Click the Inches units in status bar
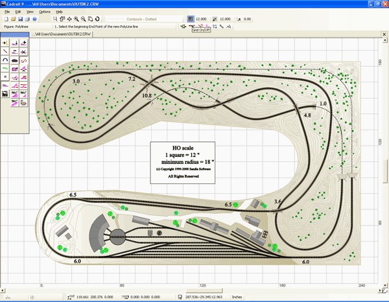 coord(237,297)
